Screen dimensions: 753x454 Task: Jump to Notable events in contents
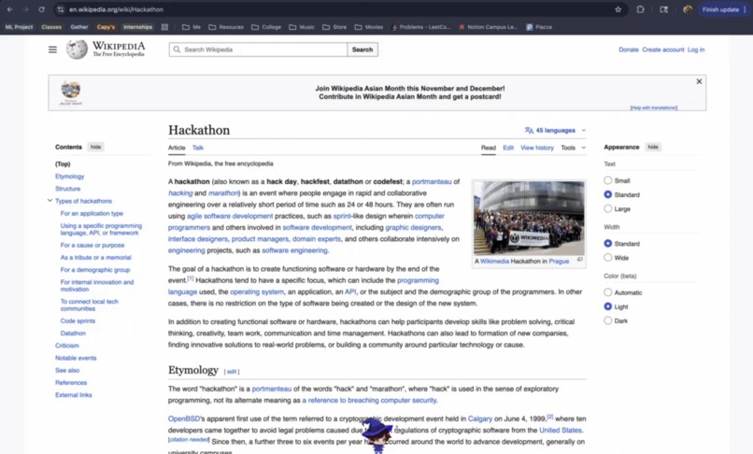pos(76,358)
